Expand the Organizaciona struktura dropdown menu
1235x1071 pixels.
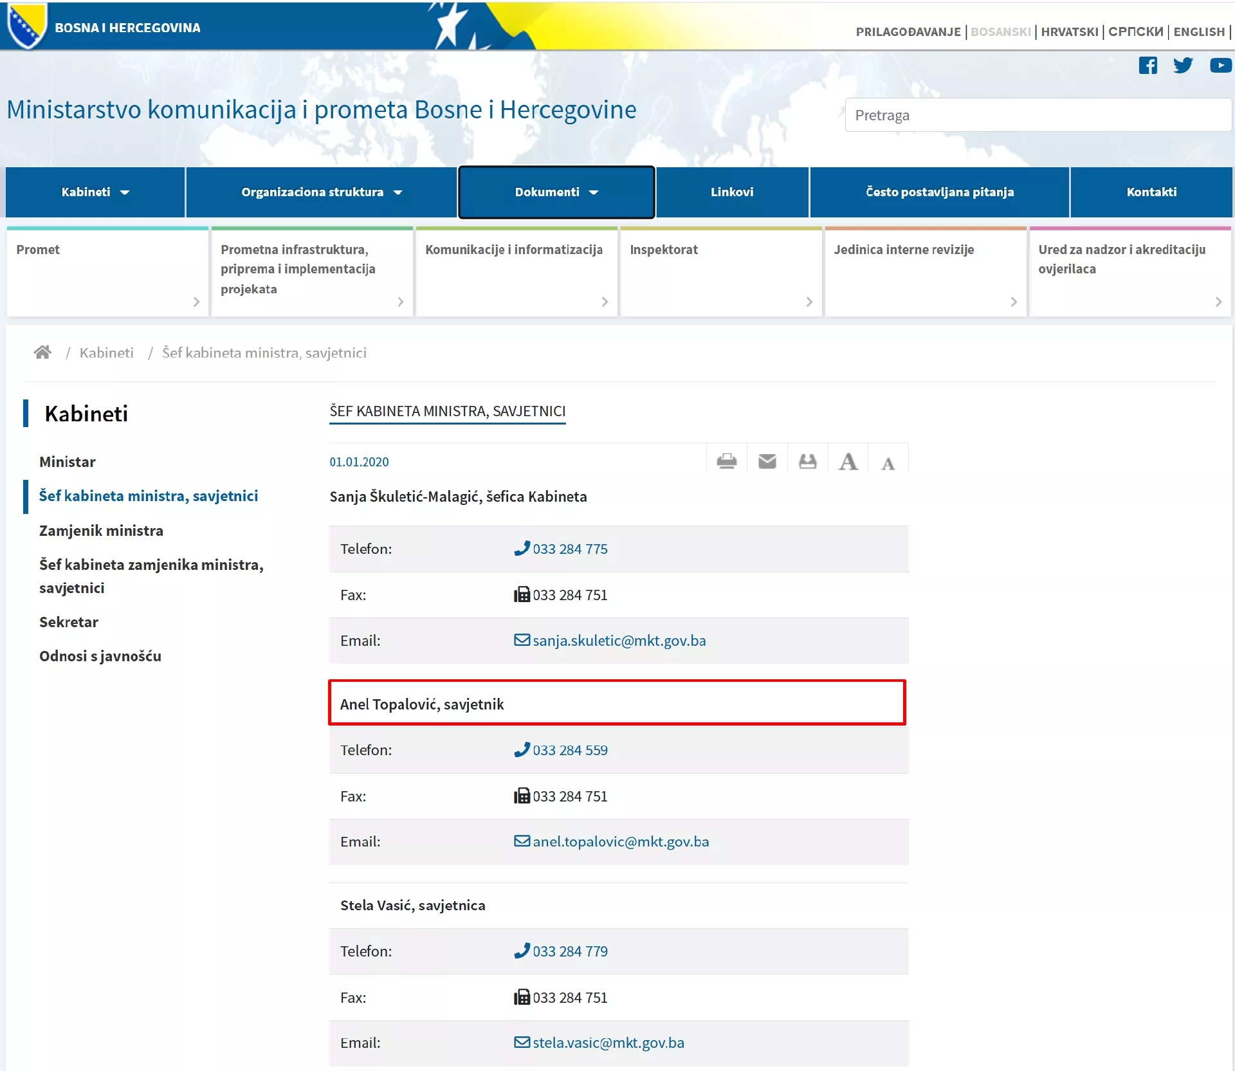(x=321, y=192)
